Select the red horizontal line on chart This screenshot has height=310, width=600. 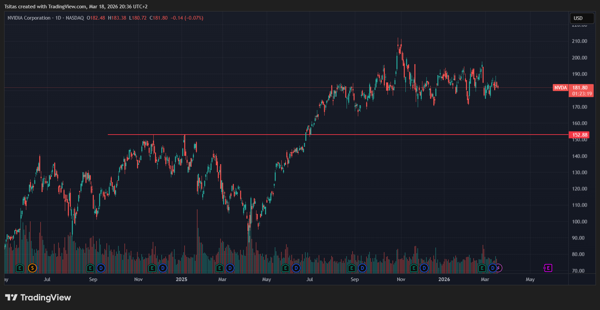(x=338, y=135)
